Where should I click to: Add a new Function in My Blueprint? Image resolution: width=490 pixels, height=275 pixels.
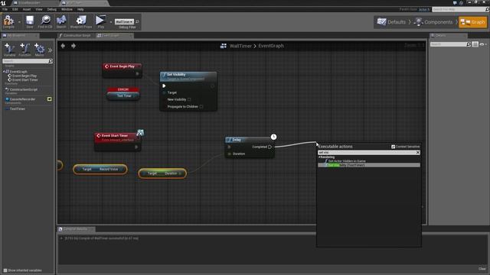(x=24, y=50)
